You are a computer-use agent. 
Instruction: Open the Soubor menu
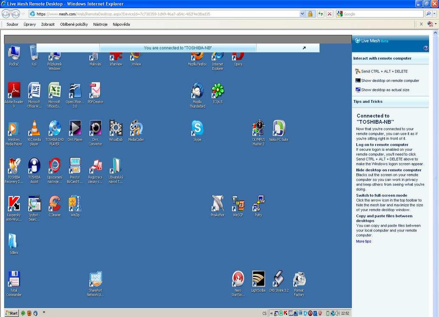pos(12,24)
